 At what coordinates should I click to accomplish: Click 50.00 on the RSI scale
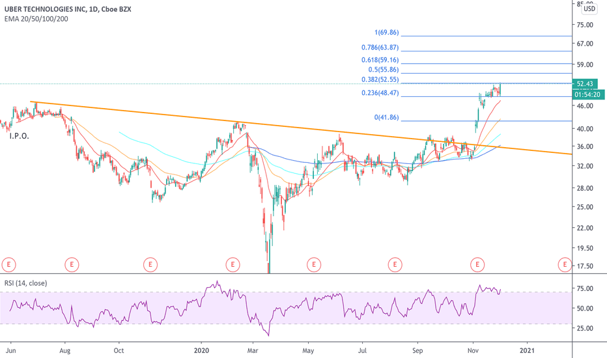click(x=585, y=309)
